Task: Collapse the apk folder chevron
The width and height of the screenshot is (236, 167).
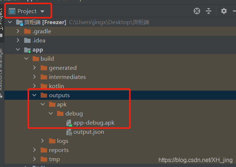Action: point(43,104)
